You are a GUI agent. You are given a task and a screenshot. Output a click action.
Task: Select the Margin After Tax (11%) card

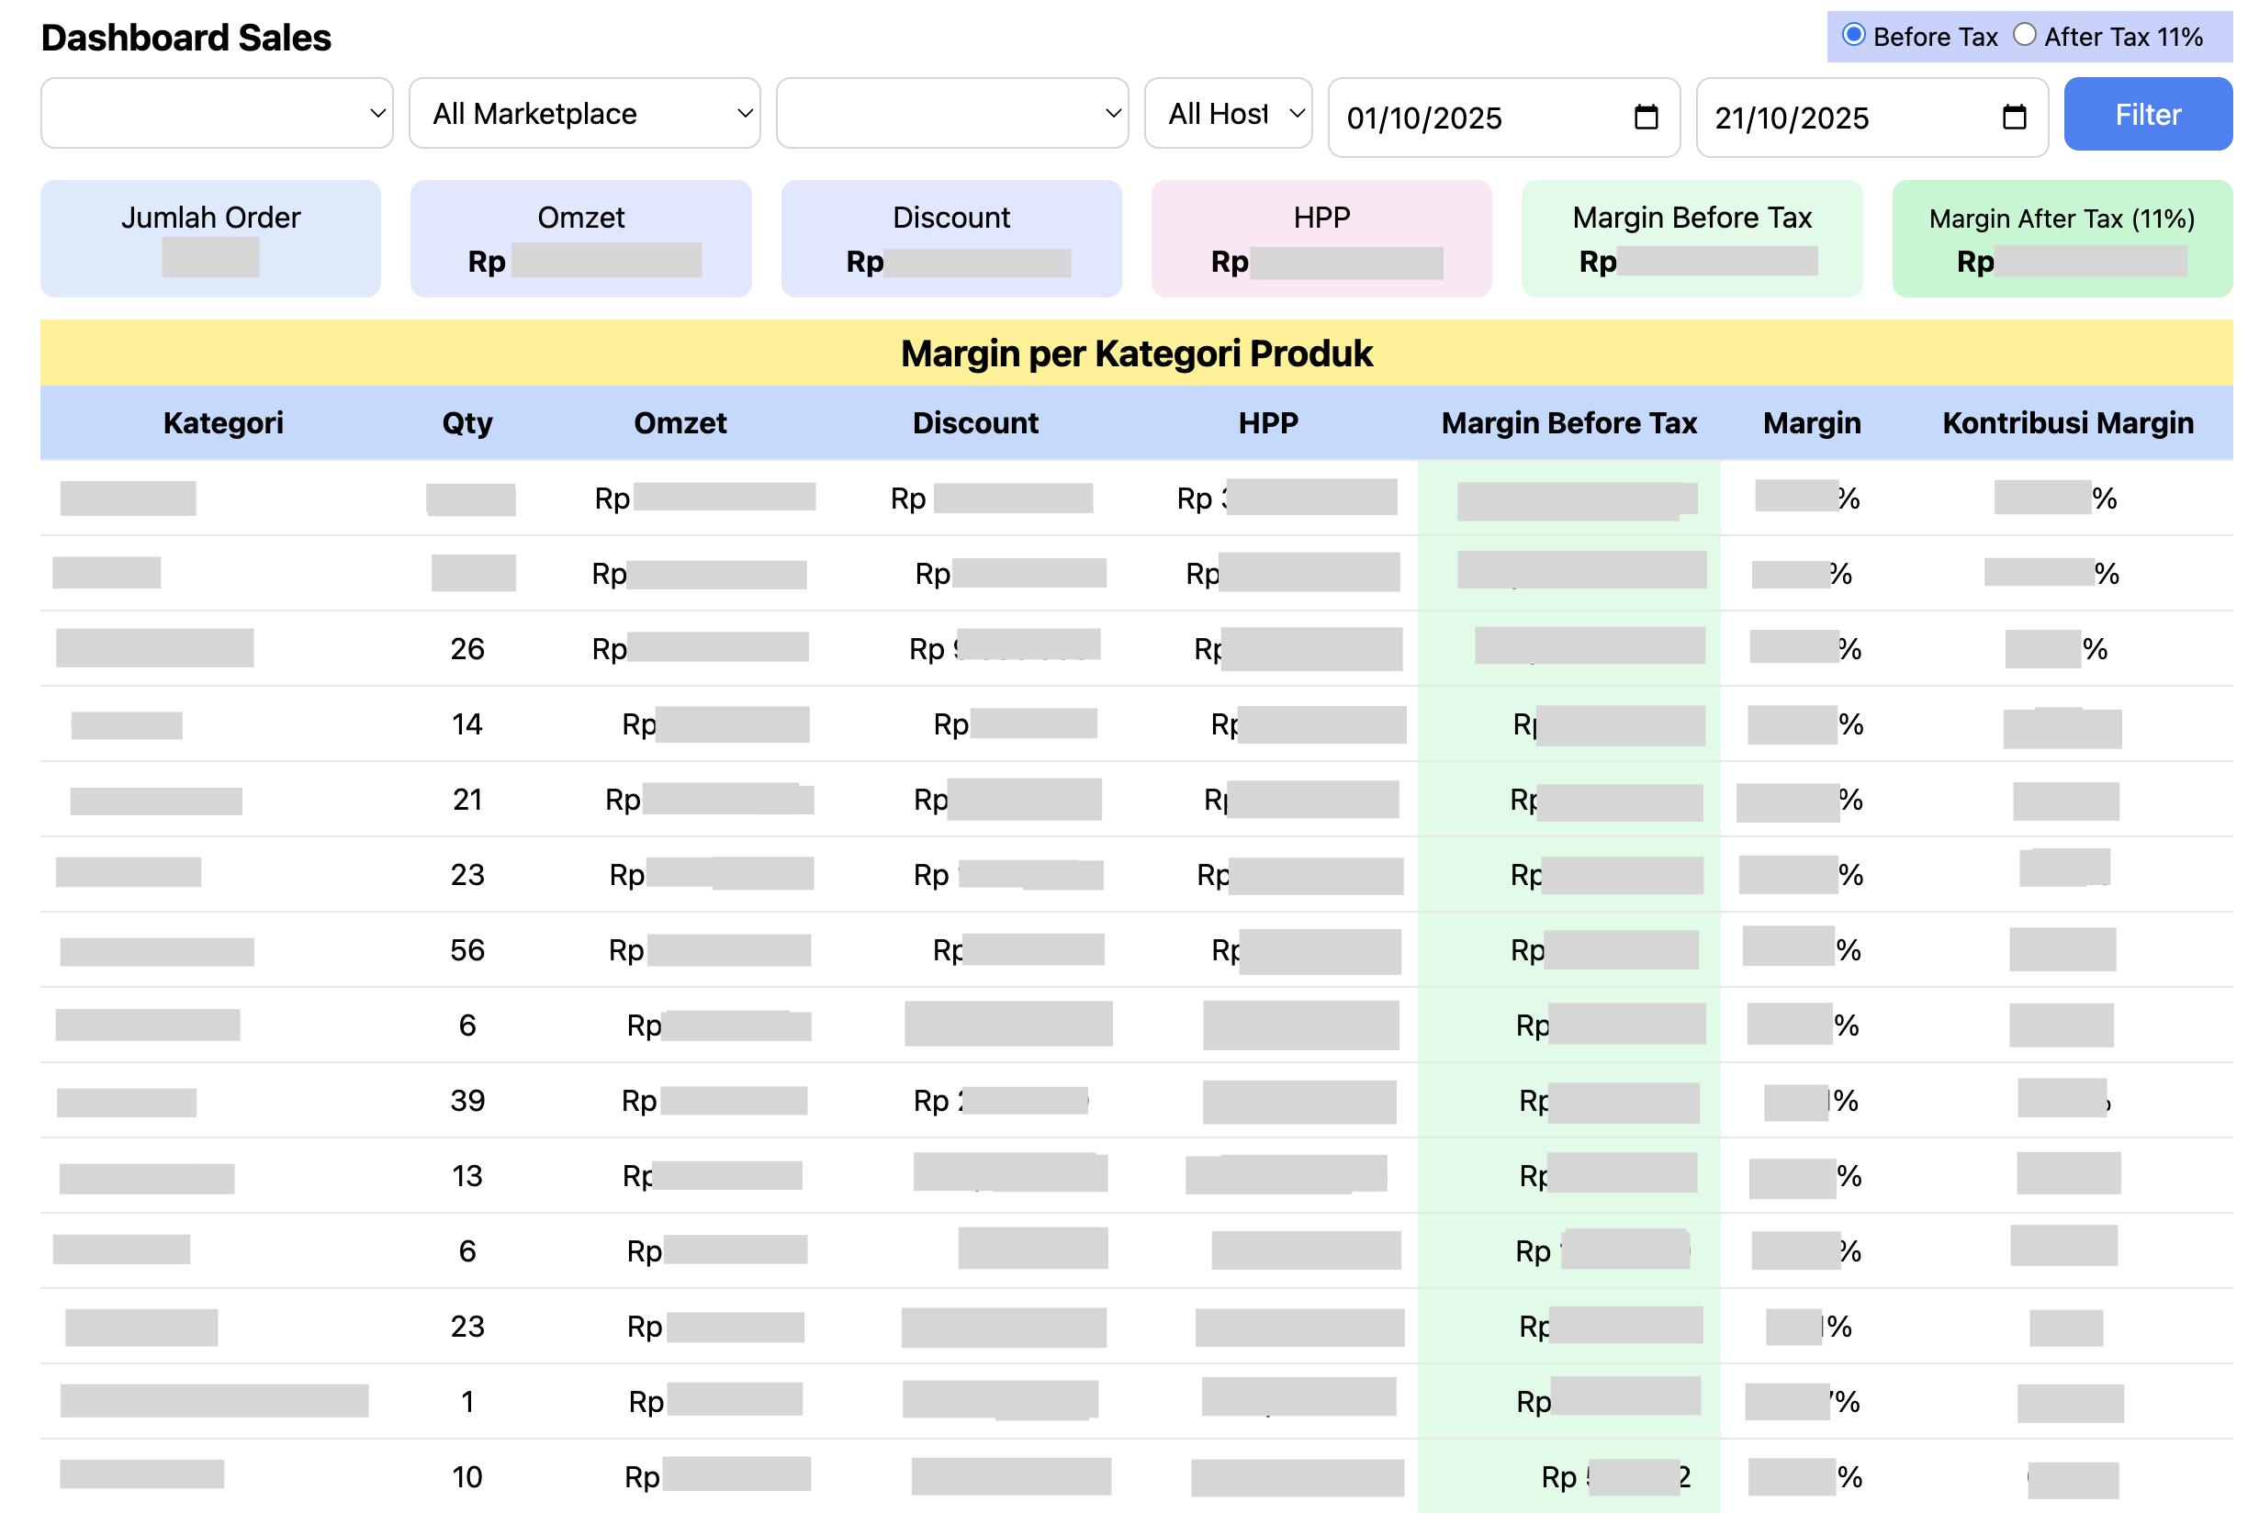(2062, 238)
